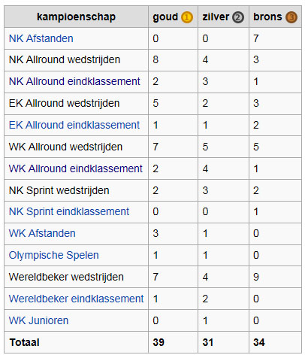Visit the NK Sprint eindklassement link
This screenshot has height=358, width=305.
coord(69,211)
